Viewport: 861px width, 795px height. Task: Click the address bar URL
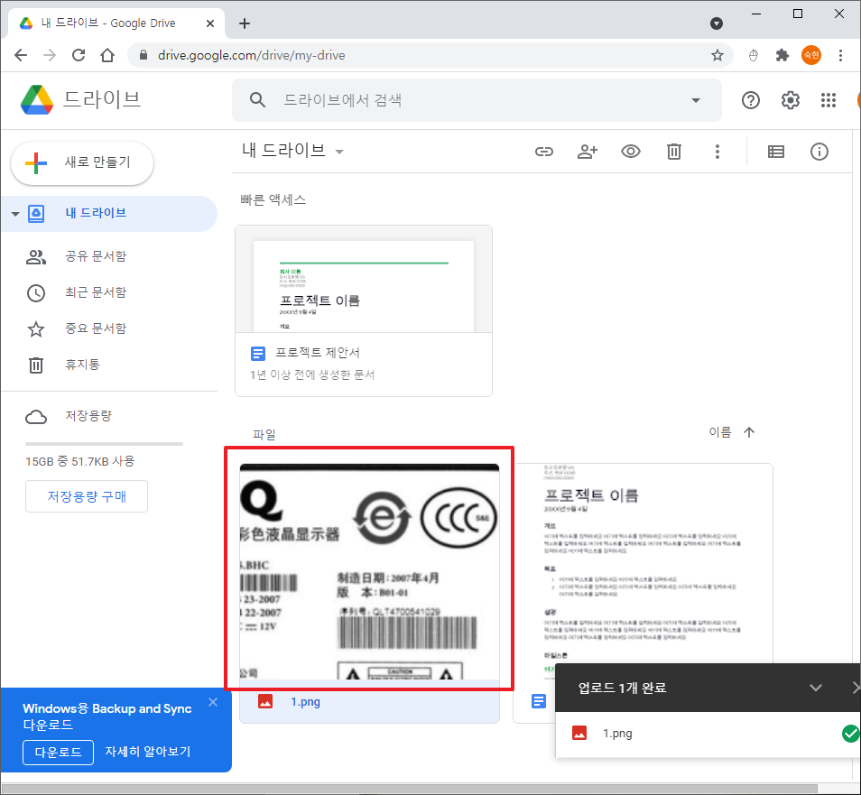point(252,55)
